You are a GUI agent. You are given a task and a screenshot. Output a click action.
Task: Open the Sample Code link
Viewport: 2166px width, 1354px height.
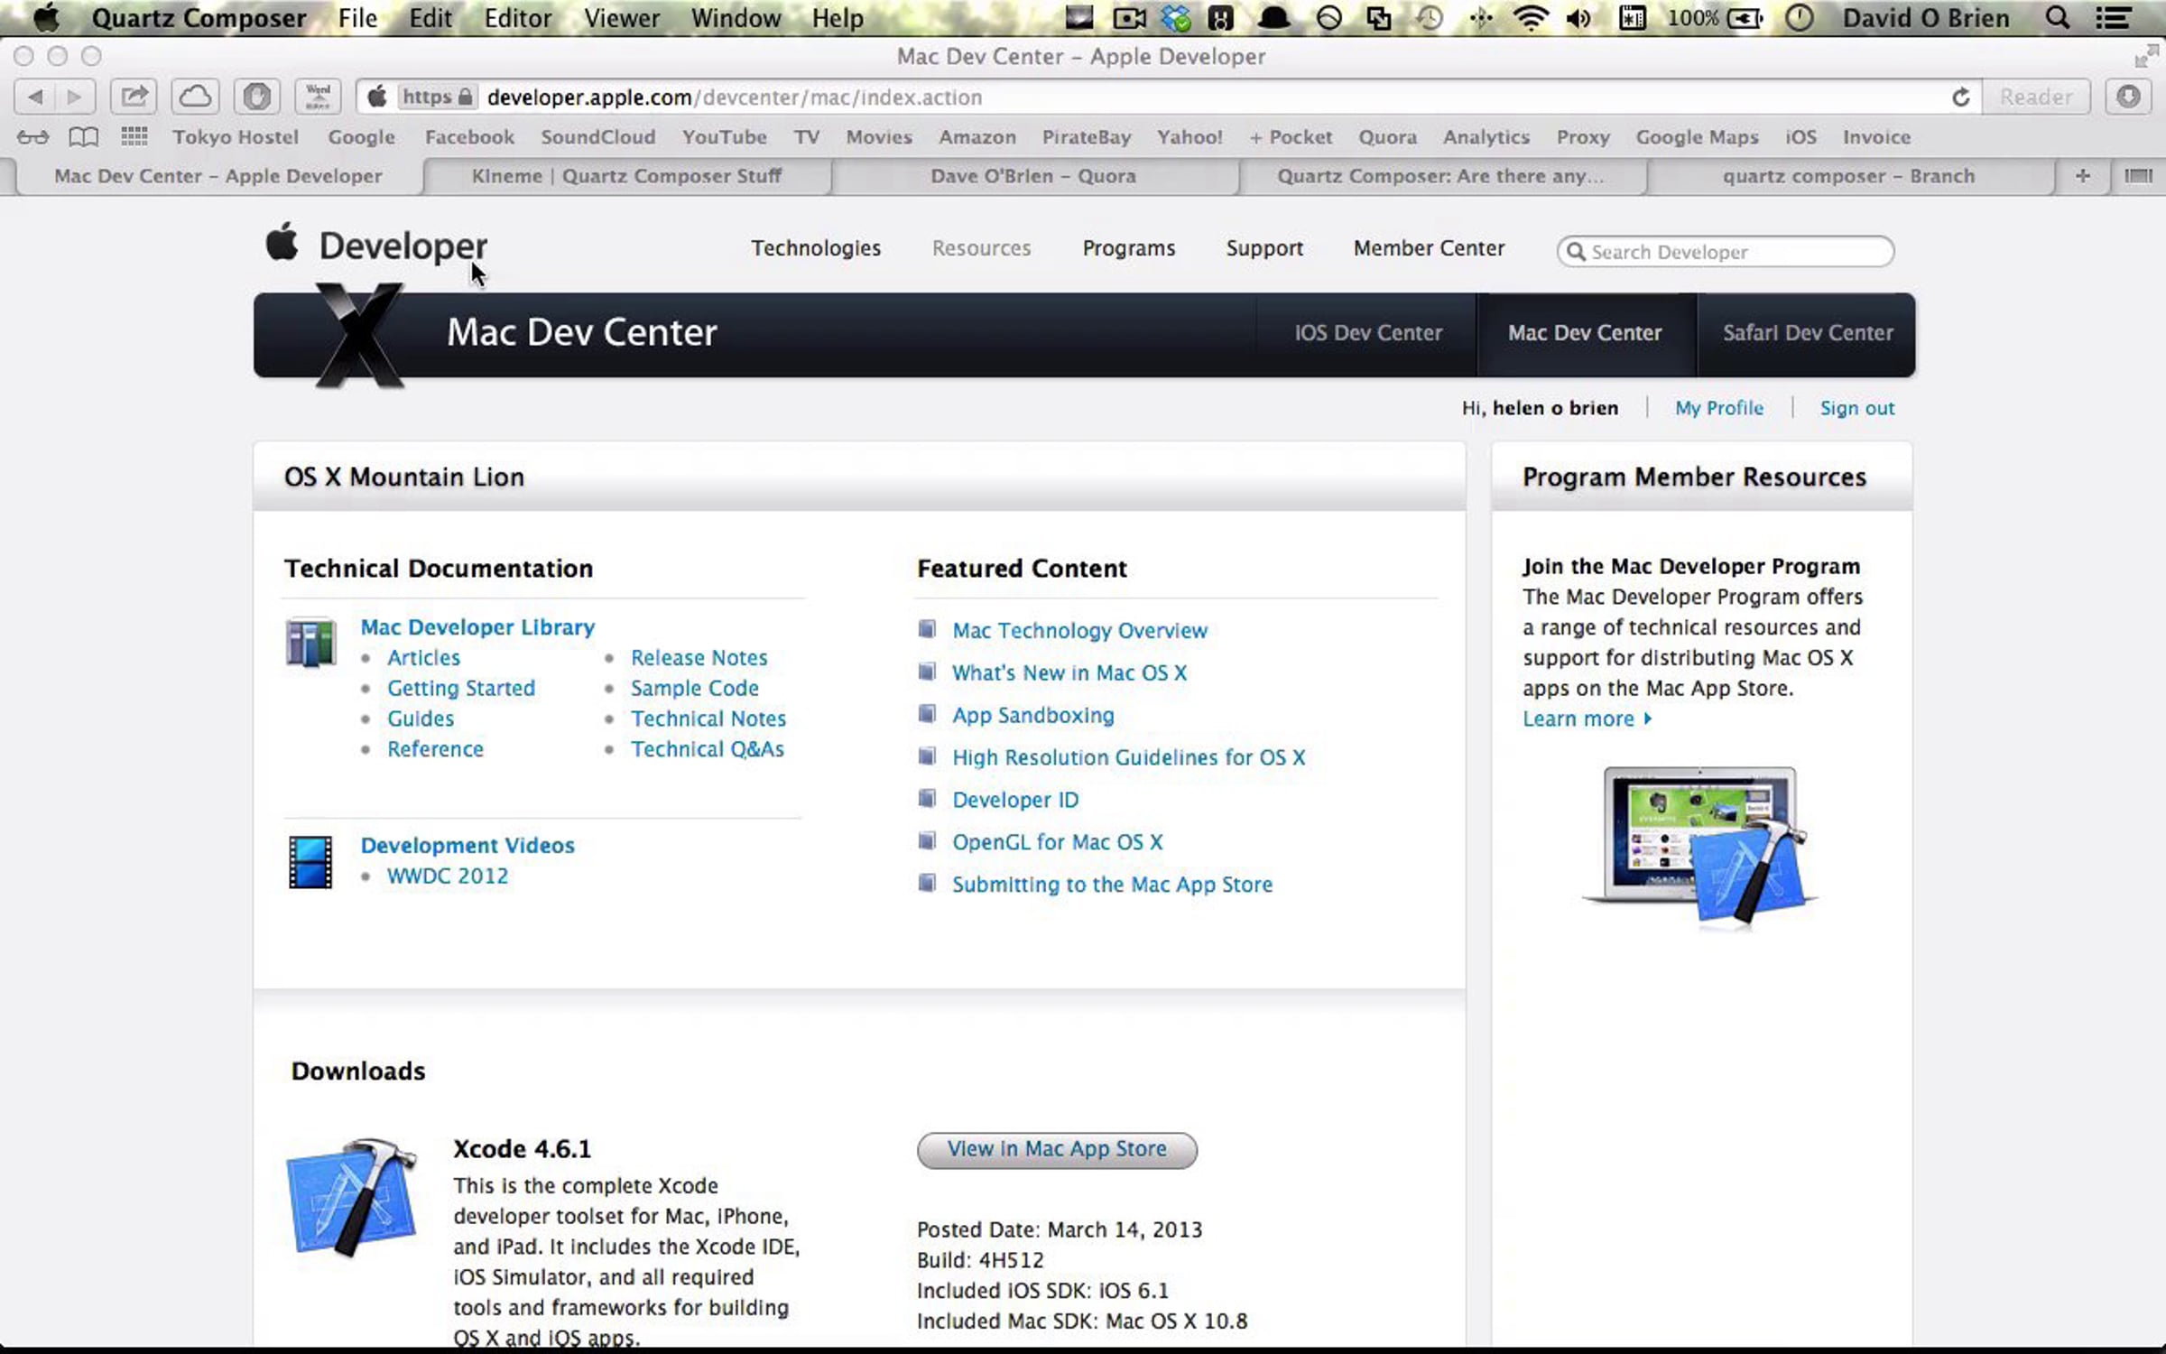[694, 689]
